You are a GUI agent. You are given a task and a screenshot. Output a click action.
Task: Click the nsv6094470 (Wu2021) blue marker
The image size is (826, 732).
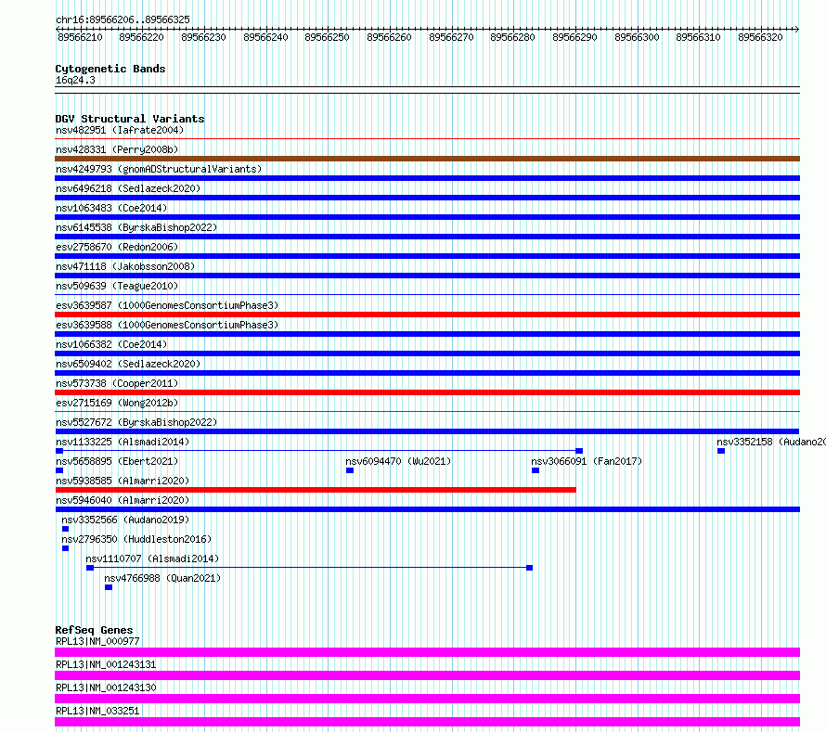coord(350,470)
